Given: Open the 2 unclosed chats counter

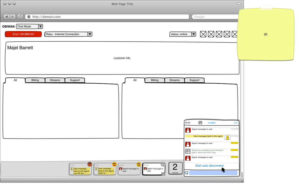Looking at the screenshot, I should pos(175,168).
